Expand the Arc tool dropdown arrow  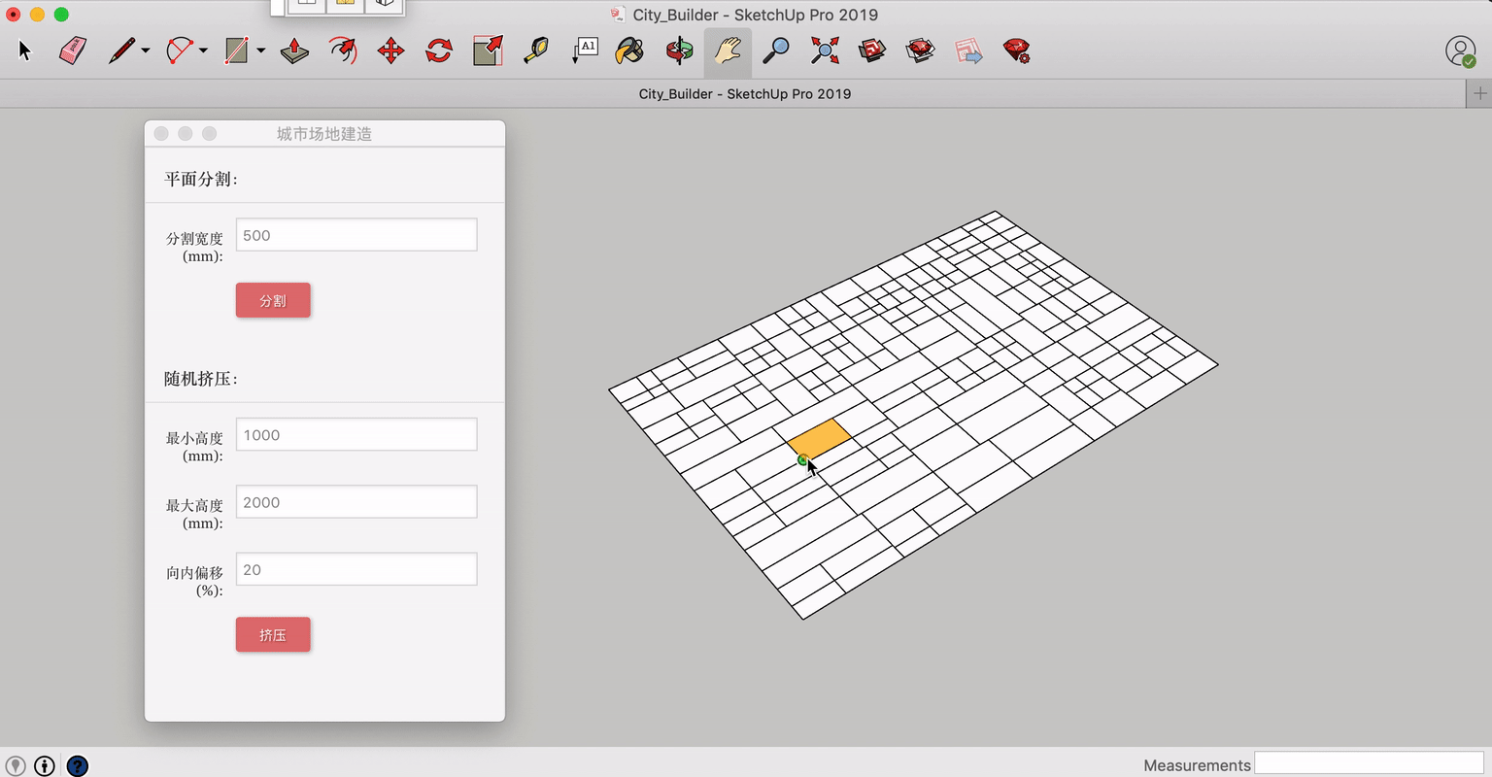203,51
